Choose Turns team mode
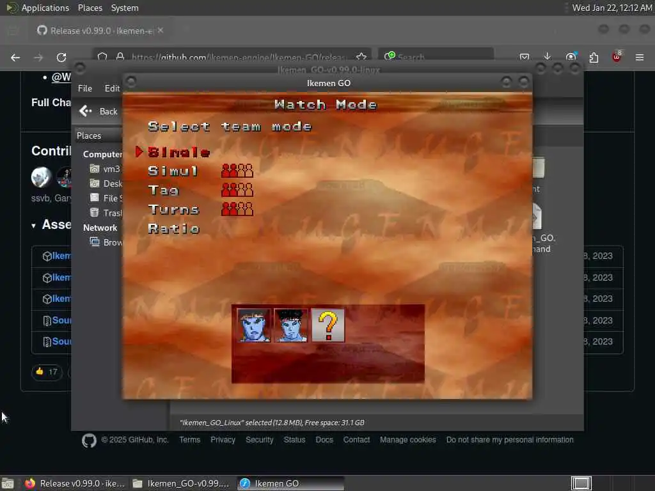This screenshot has width=655, height=491. click(173, 210)
